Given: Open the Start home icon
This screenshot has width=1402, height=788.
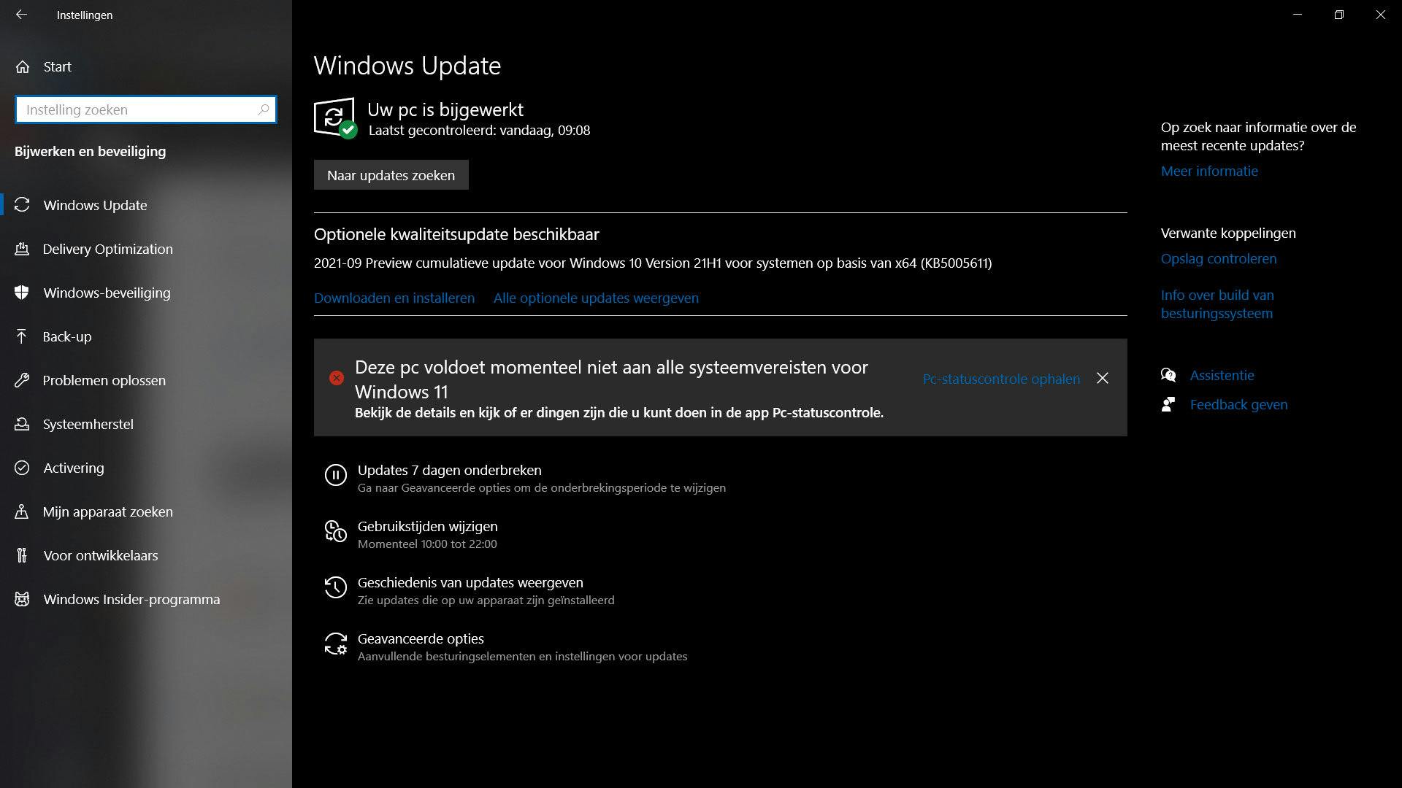Looking at the screenshot, I should point(23,66).
